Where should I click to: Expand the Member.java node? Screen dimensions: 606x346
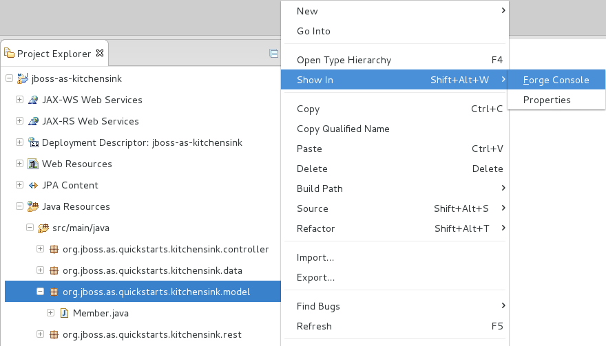click(50, 313)
